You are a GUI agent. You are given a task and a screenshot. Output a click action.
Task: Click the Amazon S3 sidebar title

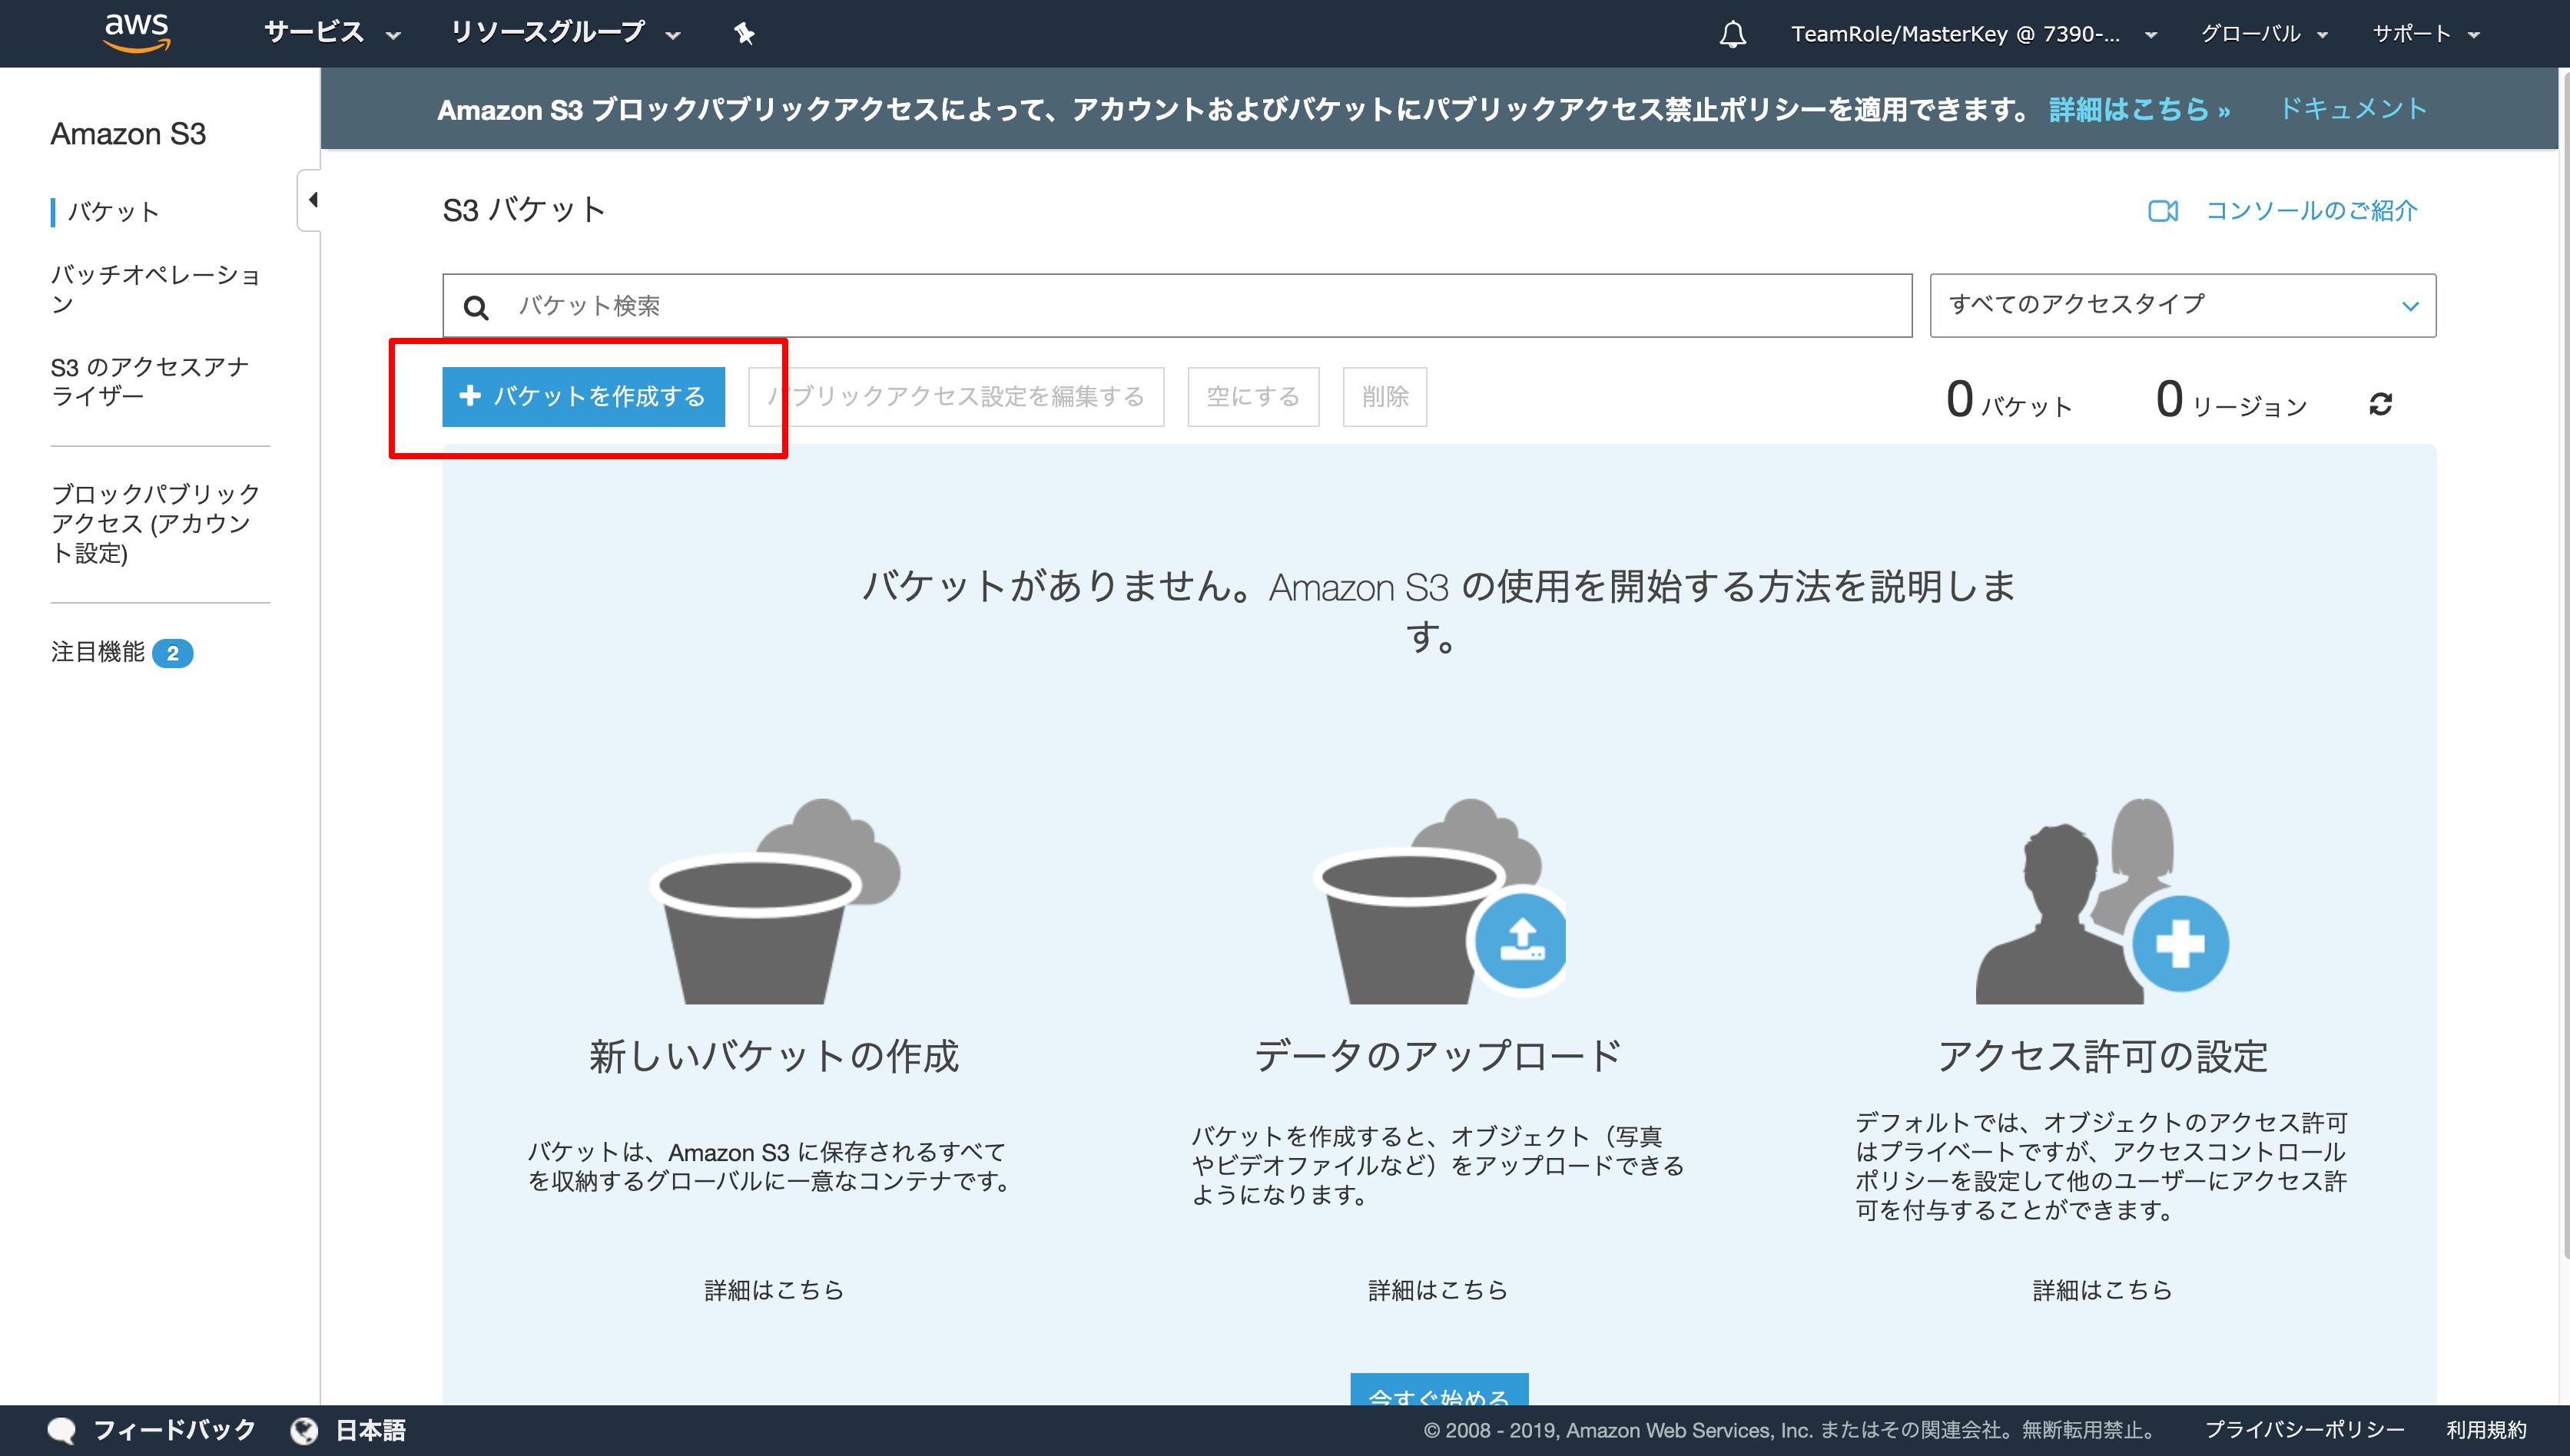pos(128,134)
